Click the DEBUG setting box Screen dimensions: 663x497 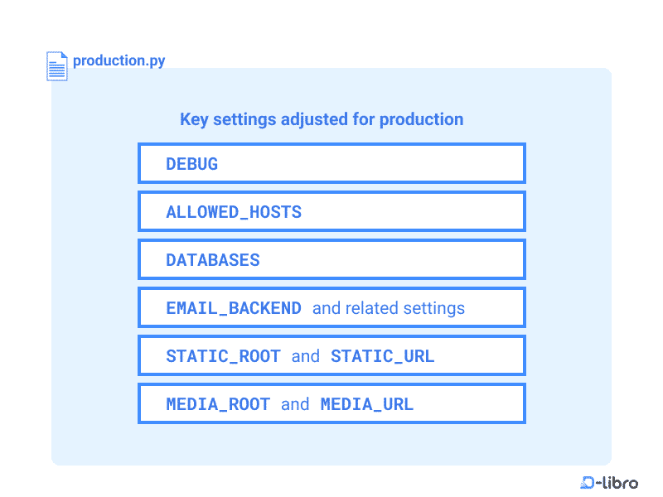pyautogui.click(x=331, y=163)
